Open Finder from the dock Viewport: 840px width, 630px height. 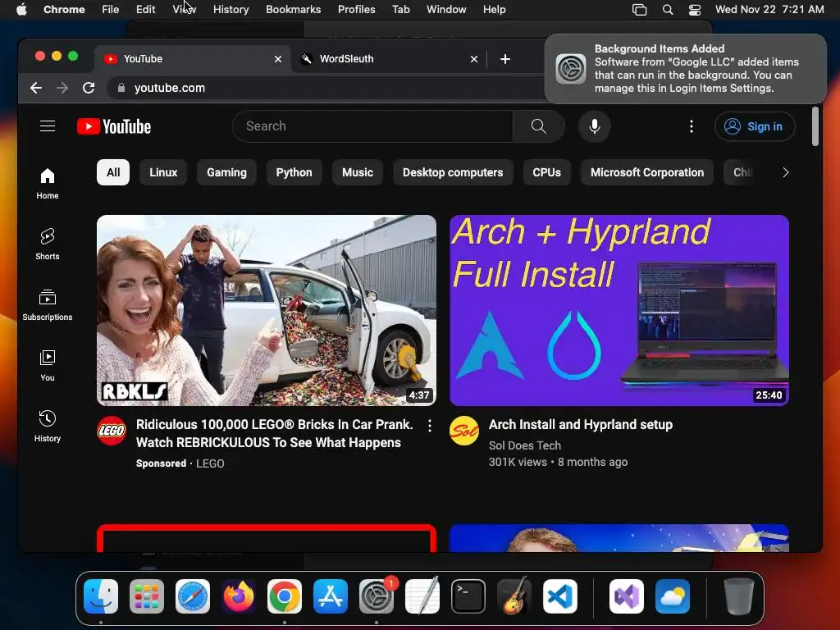(x=101, y=596)
